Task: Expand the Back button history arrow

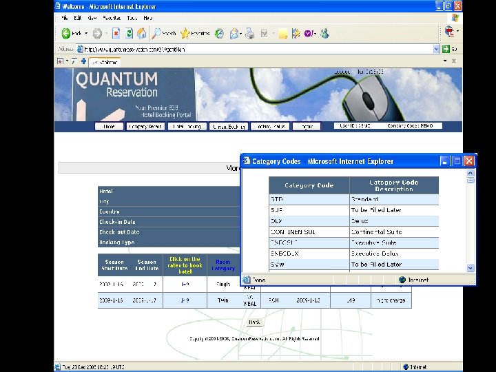Action: pos(86,33)
